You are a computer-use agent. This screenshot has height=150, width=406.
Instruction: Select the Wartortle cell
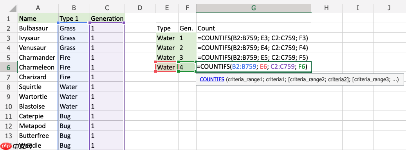point(38,97)
